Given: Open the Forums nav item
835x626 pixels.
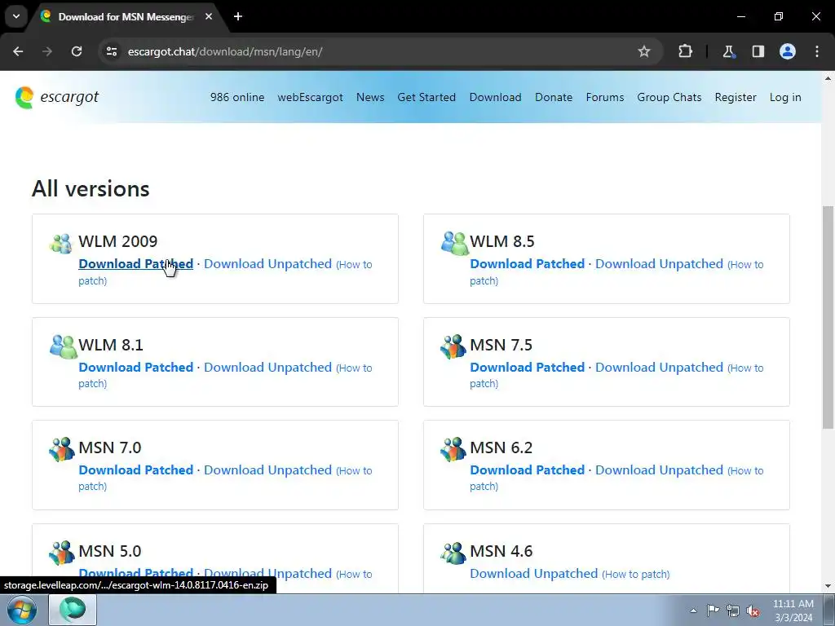Looking at the screenshot, I should click(605, 98).
